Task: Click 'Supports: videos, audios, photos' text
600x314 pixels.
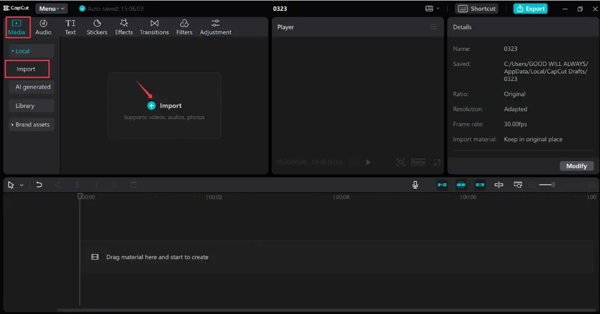Action: pos(164,118)
